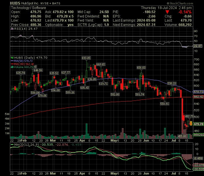The image size is (204, 176).
Task: Click the 492.79 recent high label
Action: coord(189,116)
